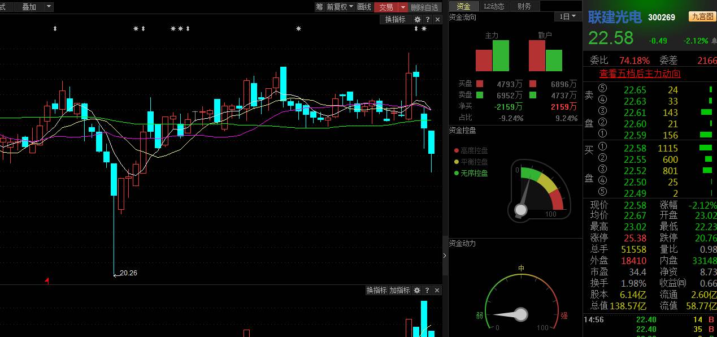Viewport: 717px width, 337px height.
Task: Open the 叠加 overlay dropdown
Action: coord(34,7)
